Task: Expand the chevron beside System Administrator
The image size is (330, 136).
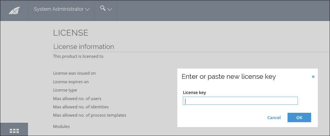Action: (87, 9)
